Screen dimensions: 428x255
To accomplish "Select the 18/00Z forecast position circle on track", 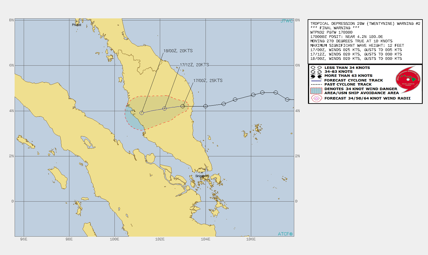I will [142, 113].
